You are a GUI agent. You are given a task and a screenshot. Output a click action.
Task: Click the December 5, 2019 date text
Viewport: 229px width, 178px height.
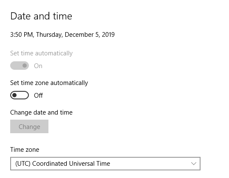90,35
